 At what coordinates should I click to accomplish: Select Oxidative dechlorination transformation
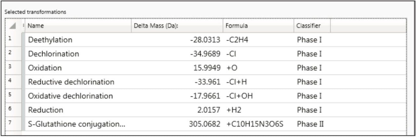(x=70, y=96)
